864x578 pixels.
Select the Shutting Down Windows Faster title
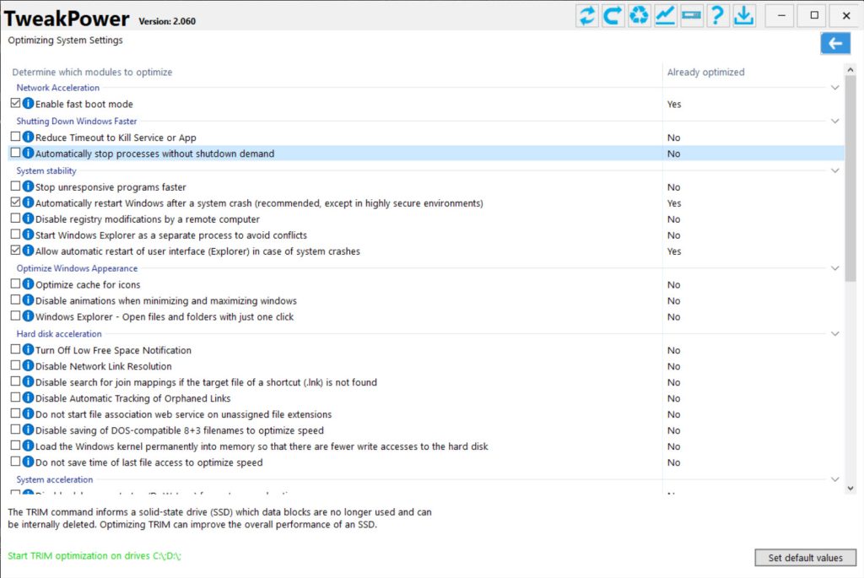coord(77,122)
